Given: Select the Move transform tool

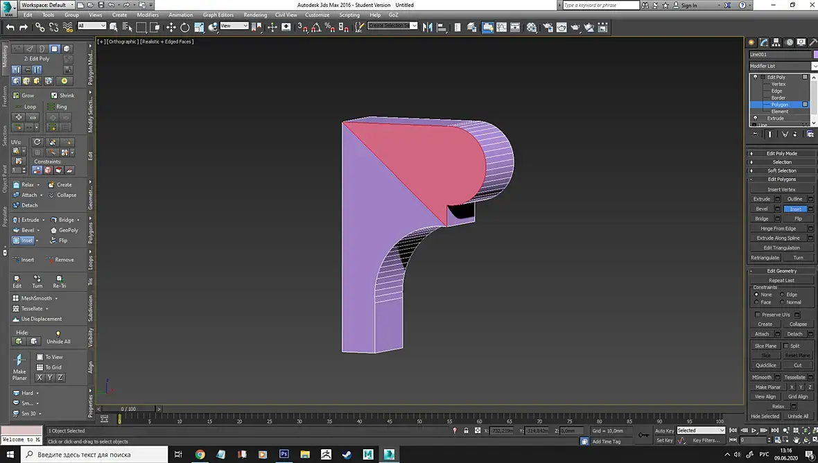Looking at the screenshot, I should [x=171, y=27].
